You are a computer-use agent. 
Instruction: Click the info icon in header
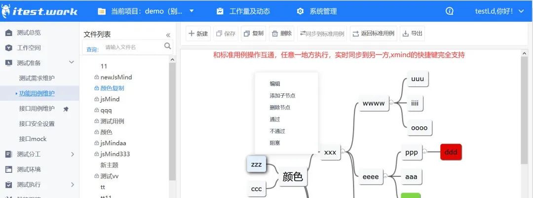click(450, 11)
